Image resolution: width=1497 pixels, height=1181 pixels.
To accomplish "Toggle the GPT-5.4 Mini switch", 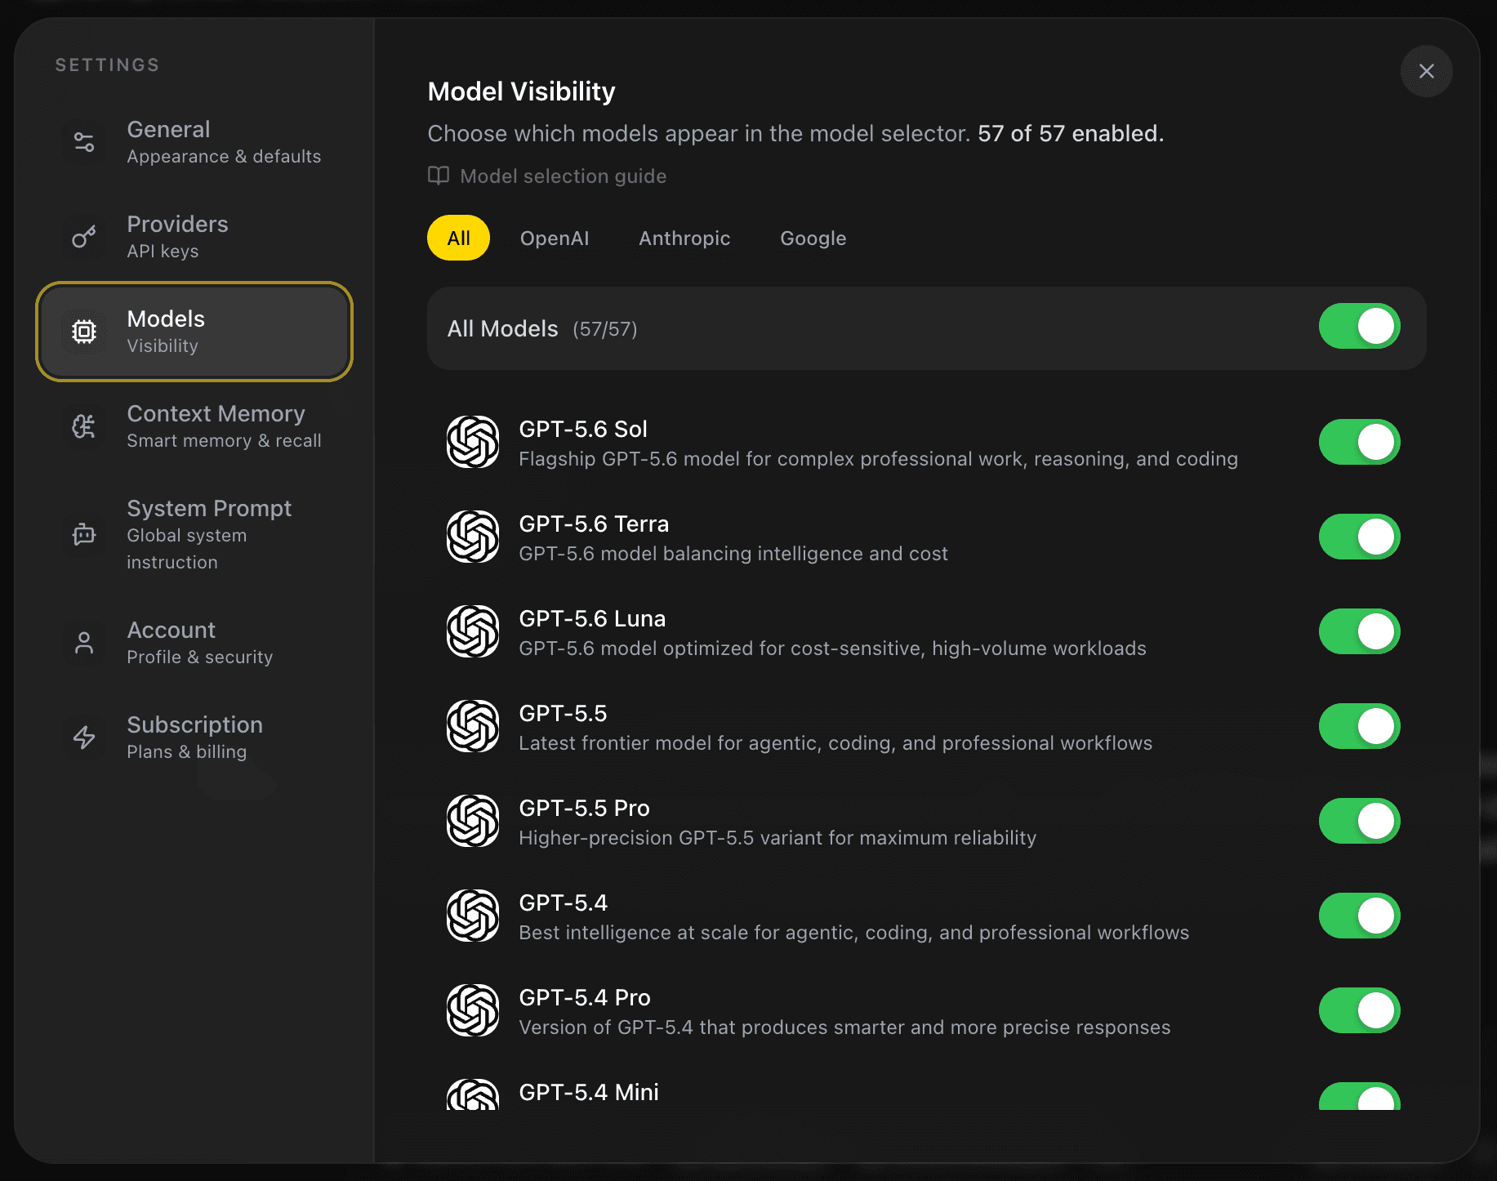I will pos(1360,1096).
